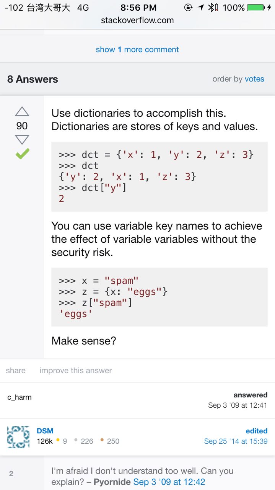The height and width of the screenshot is (490, 275).
Task: Open Pyornide's user profile
Action: pyautogui.click(x=112, y=482)
